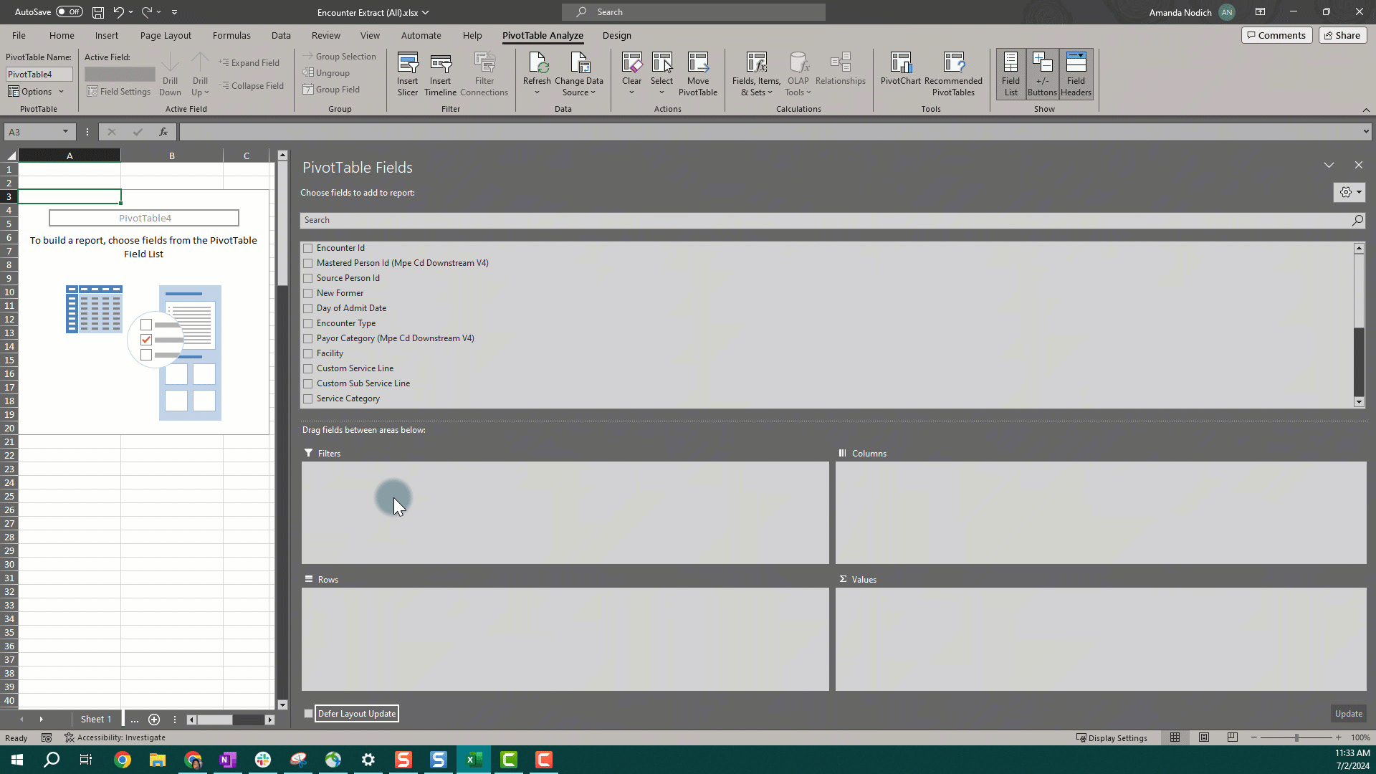The height and width of the screenshot is (774, 1376).
Task: Click the Comments button
Action: coord(1276,35)
